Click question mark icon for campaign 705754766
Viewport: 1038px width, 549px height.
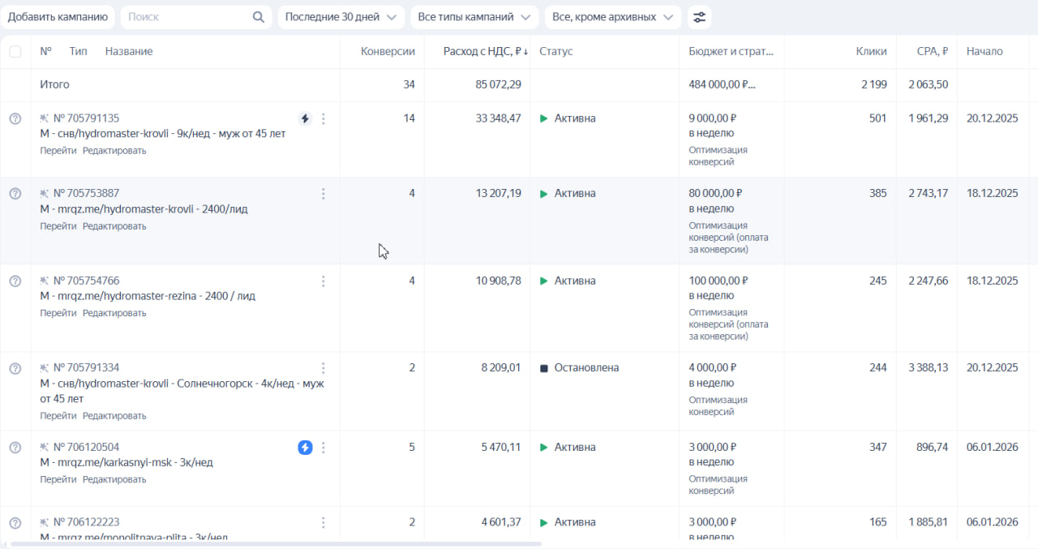(15, 281)
